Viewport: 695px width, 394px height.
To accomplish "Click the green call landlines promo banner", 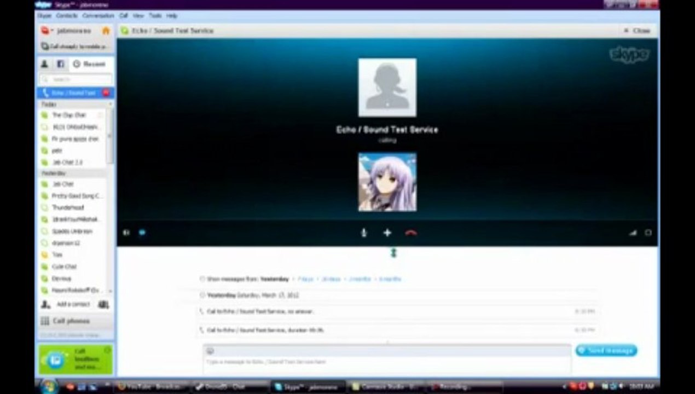I will 76,359.
